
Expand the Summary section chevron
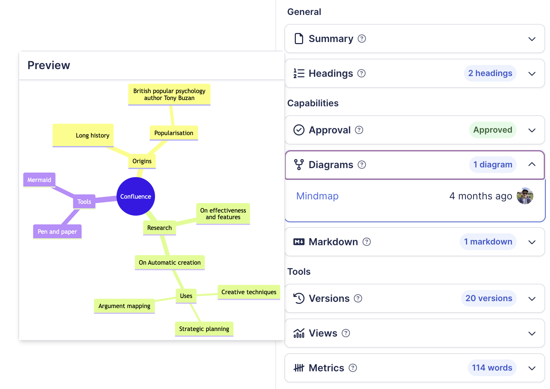532,39
